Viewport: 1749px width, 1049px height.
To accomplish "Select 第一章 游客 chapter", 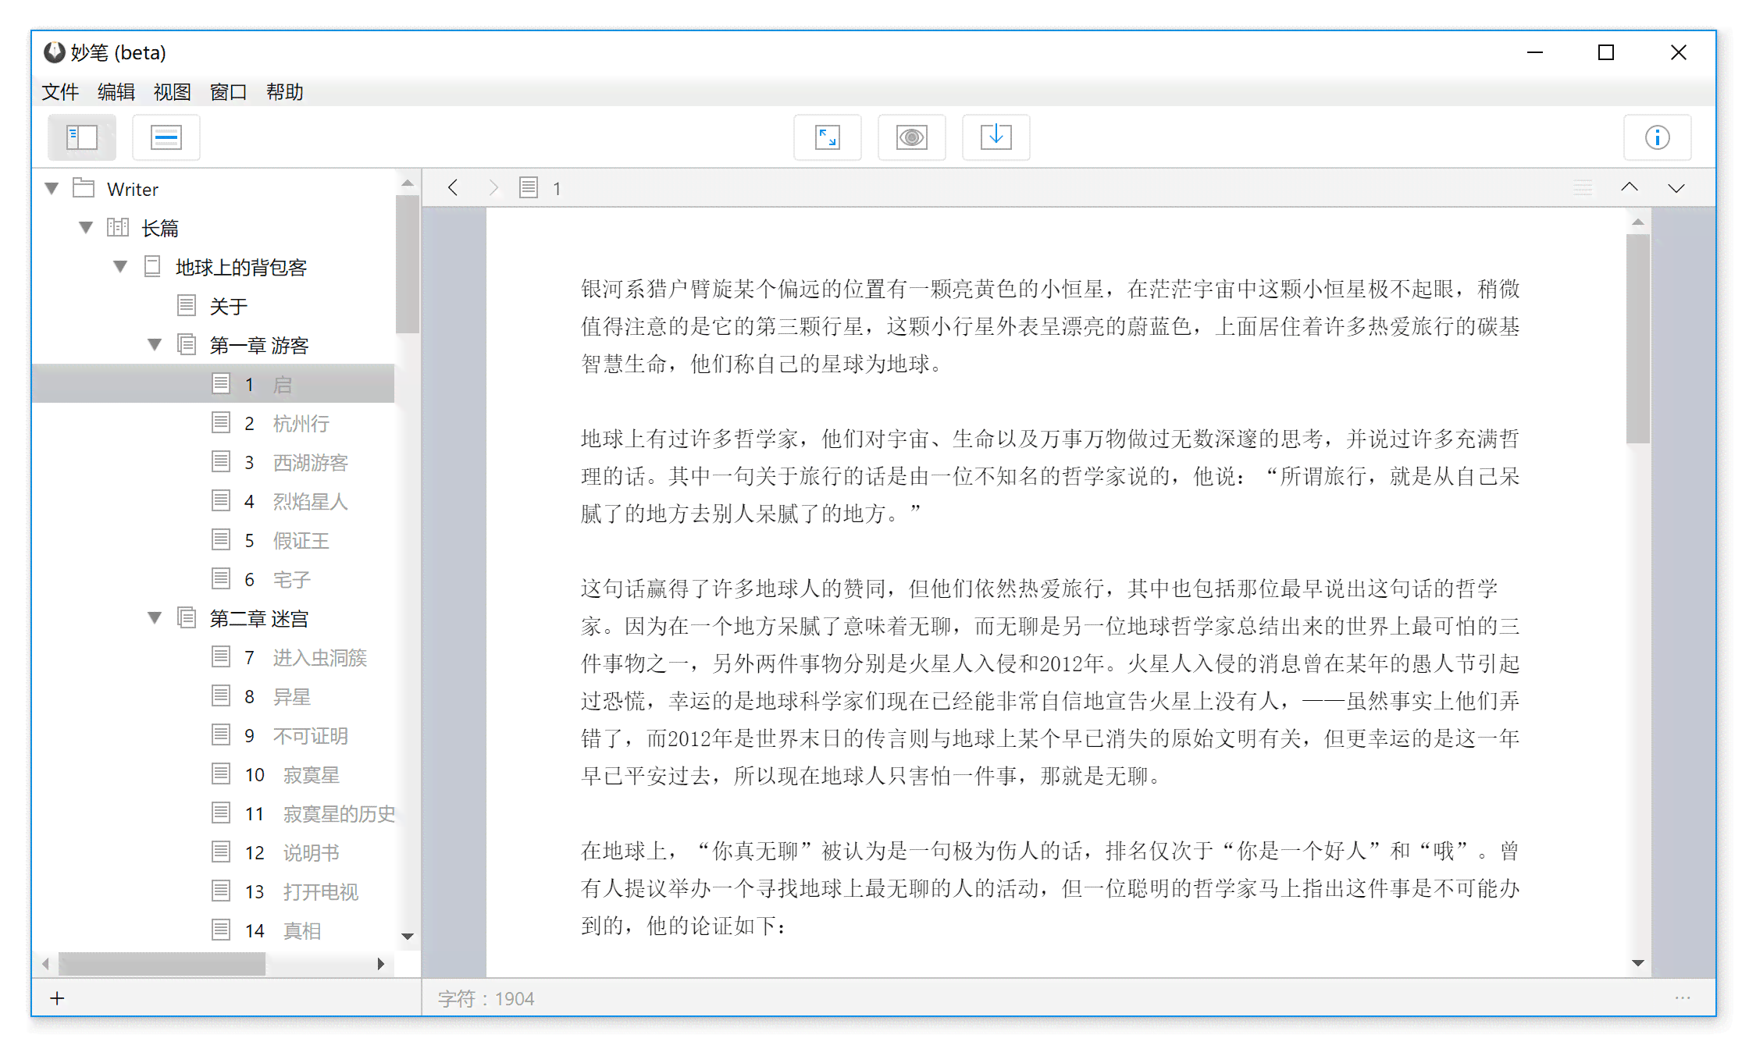I will coord(213,344).
